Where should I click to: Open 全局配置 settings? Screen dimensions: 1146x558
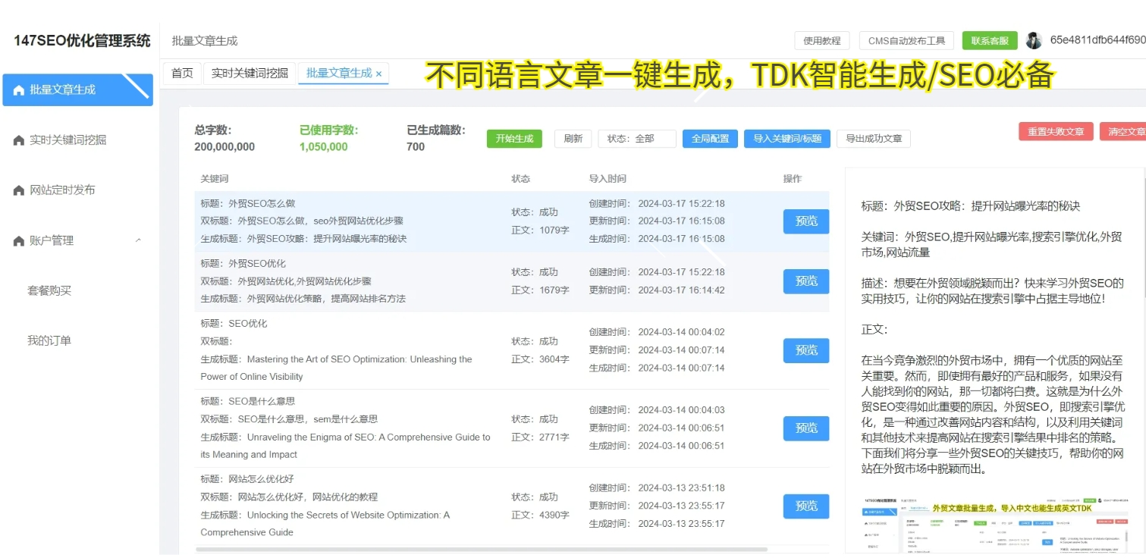(x=710, y=139)
